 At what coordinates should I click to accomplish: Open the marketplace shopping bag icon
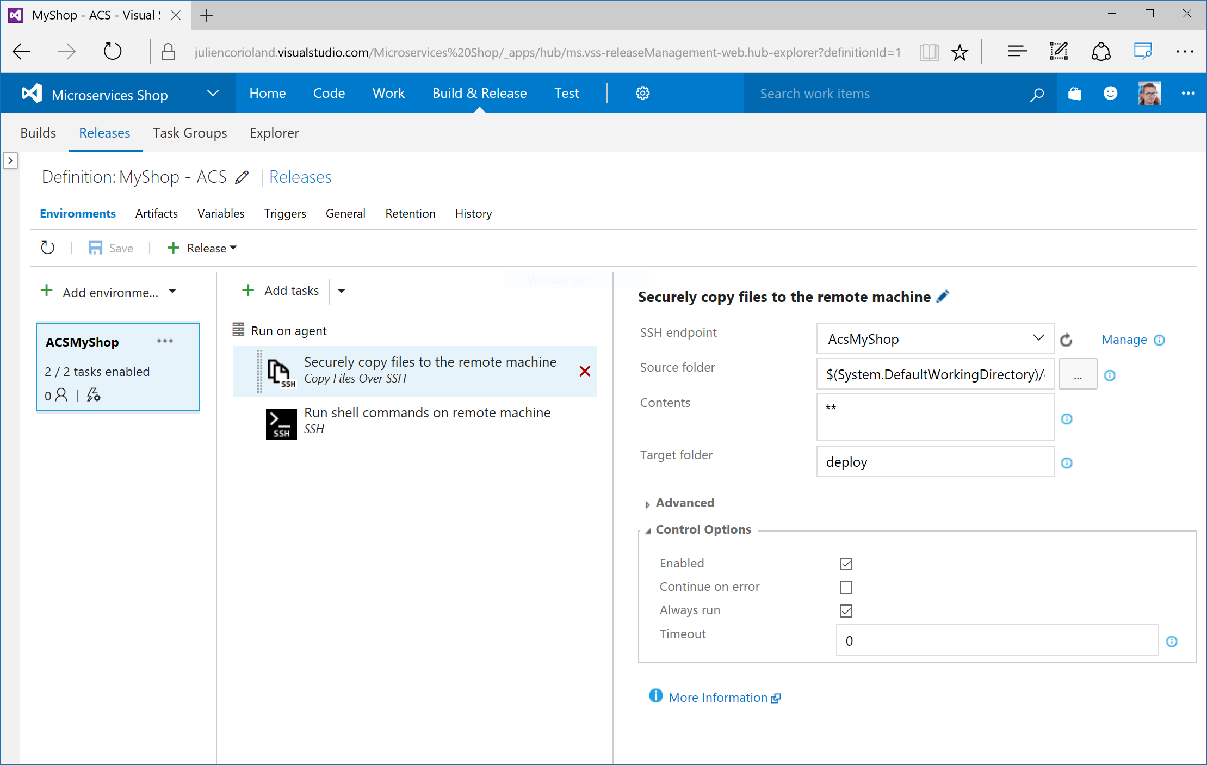pos(1074,94)
